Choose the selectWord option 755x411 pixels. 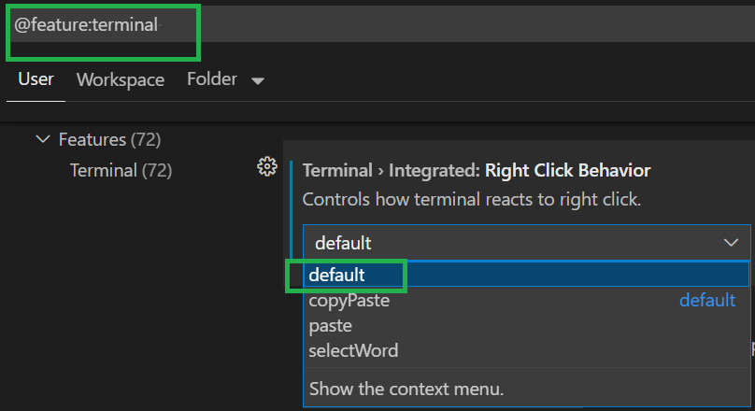coord(527,350)
